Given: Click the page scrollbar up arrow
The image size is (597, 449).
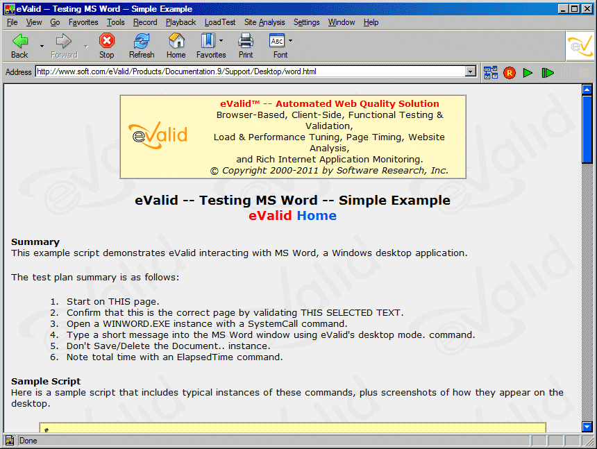Looking at the screenshot, I should [587, 90].
